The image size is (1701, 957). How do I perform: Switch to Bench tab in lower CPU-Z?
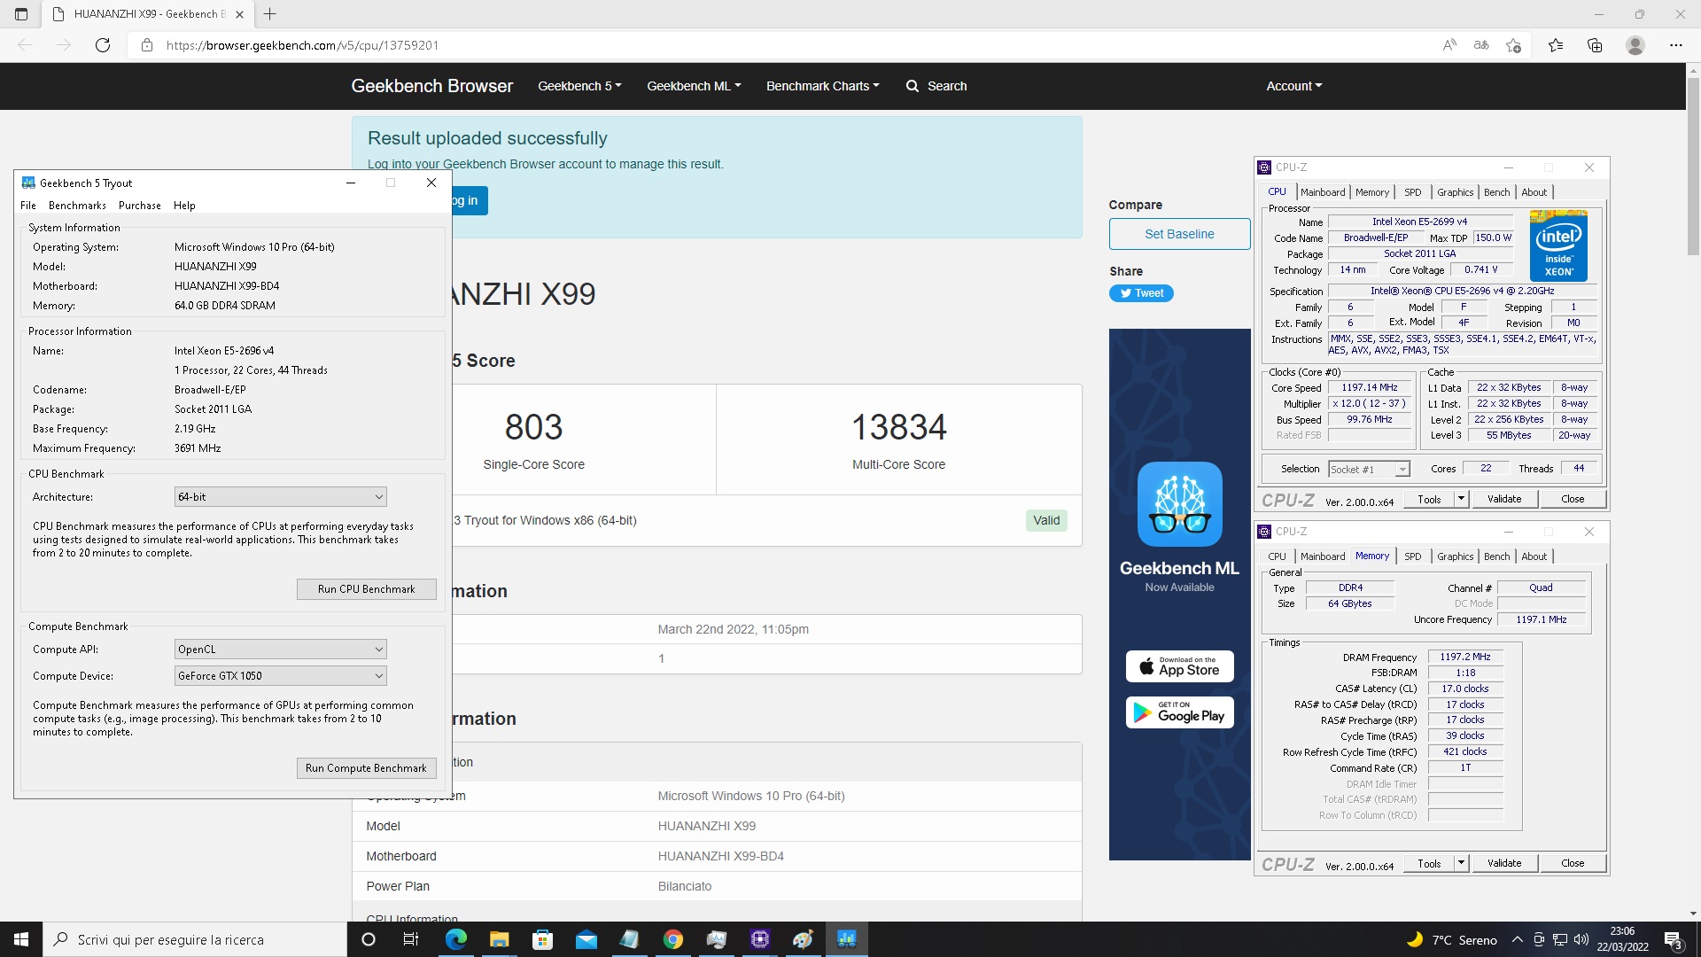(1496, 556)
